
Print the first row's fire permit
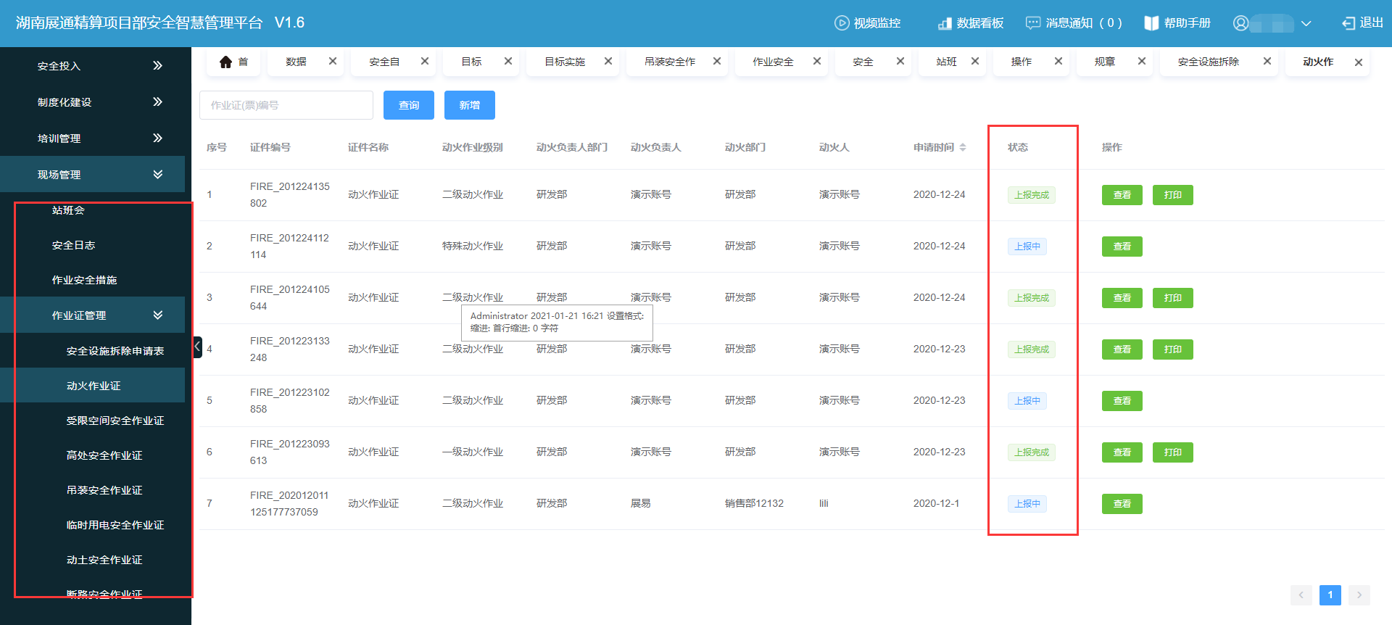pyautogui.click(x=1172, y=195)
